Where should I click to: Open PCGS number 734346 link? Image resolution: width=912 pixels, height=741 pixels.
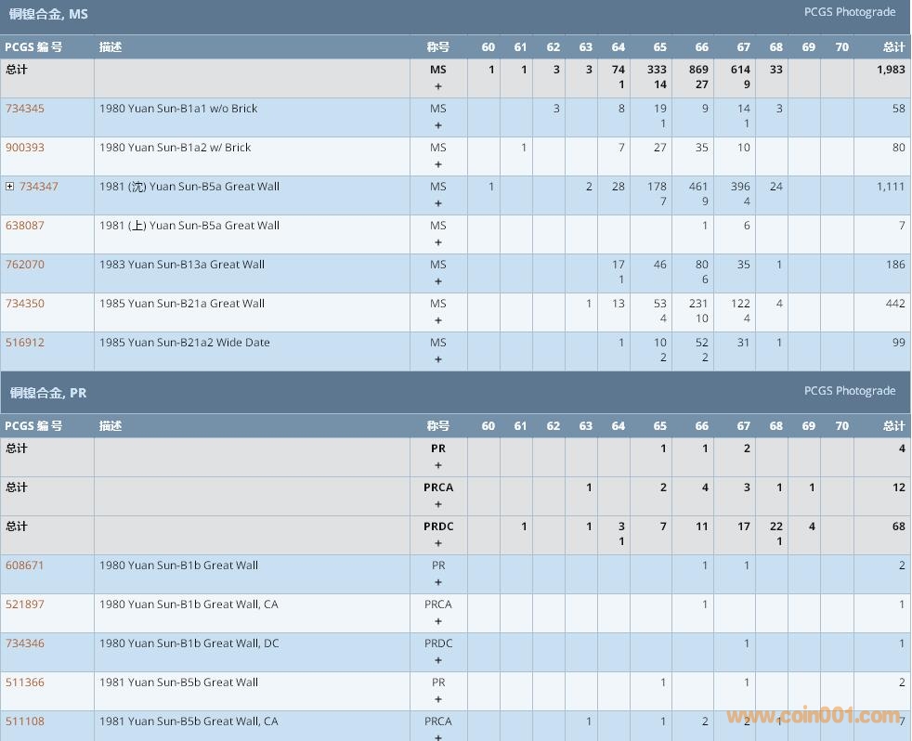[x=25, y=643]
